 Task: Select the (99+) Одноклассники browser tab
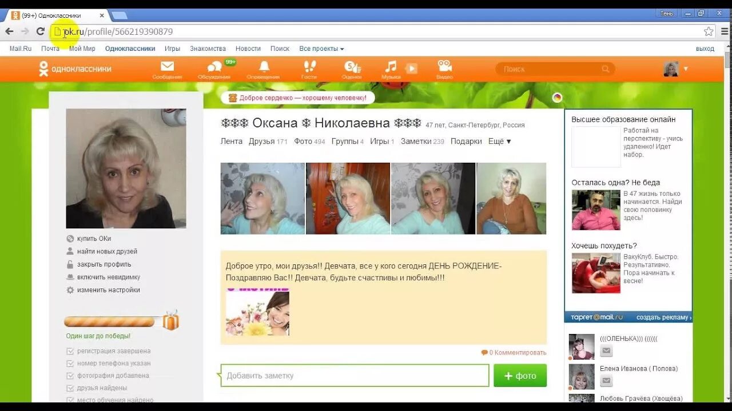(x=57, y=15)
